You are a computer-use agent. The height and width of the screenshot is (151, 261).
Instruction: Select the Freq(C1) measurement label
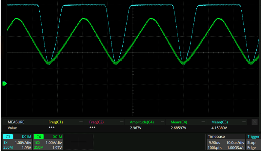(x=55, y=122)
